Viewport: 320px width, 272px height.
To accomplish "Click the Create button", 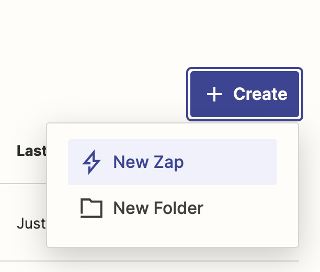I will pyautogui.click(x=245, y=94).
